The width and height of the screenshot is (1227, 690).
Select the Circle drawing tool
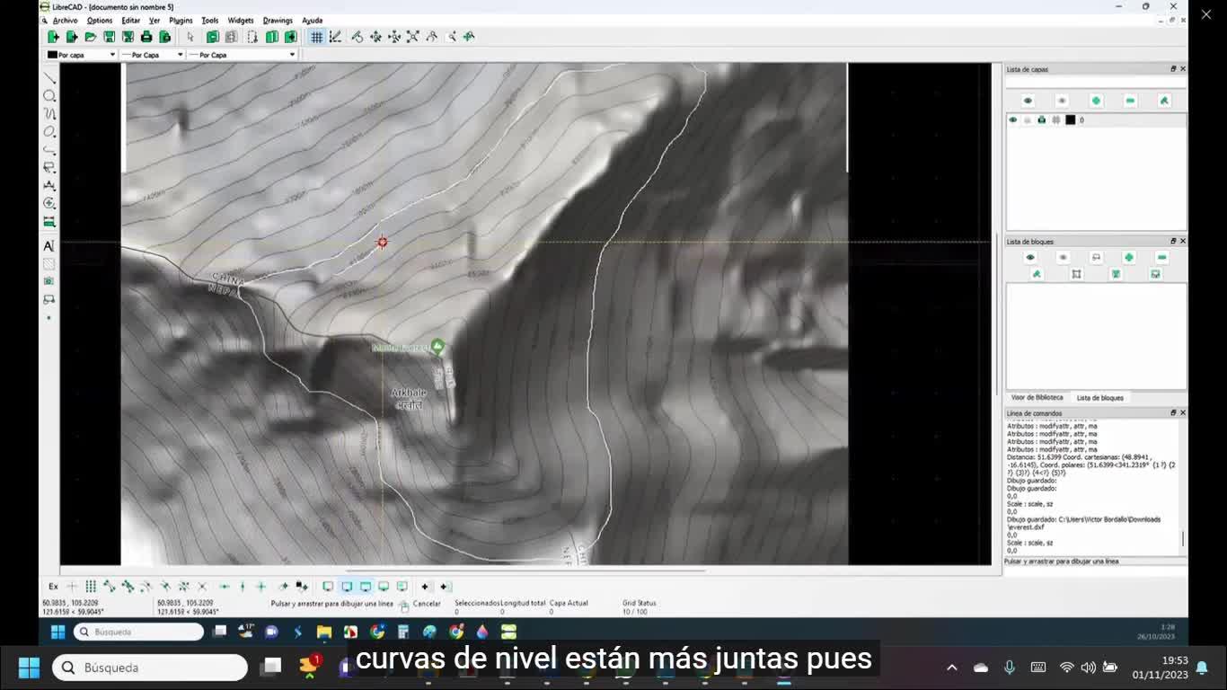click(49, 96)
